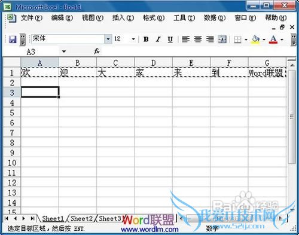This screenshot has height=235, width=299.
Task: Select column A header
Action: (x=40, y=63)
